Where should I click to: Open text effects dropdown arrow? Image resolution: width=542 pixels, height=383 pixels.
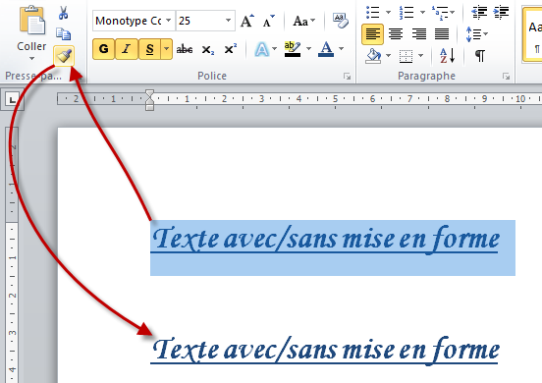tap(275, 49)
